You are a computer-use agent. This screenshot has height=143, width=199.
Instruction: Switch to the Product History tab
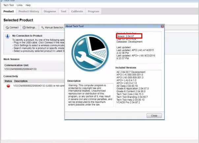(29, 12)
